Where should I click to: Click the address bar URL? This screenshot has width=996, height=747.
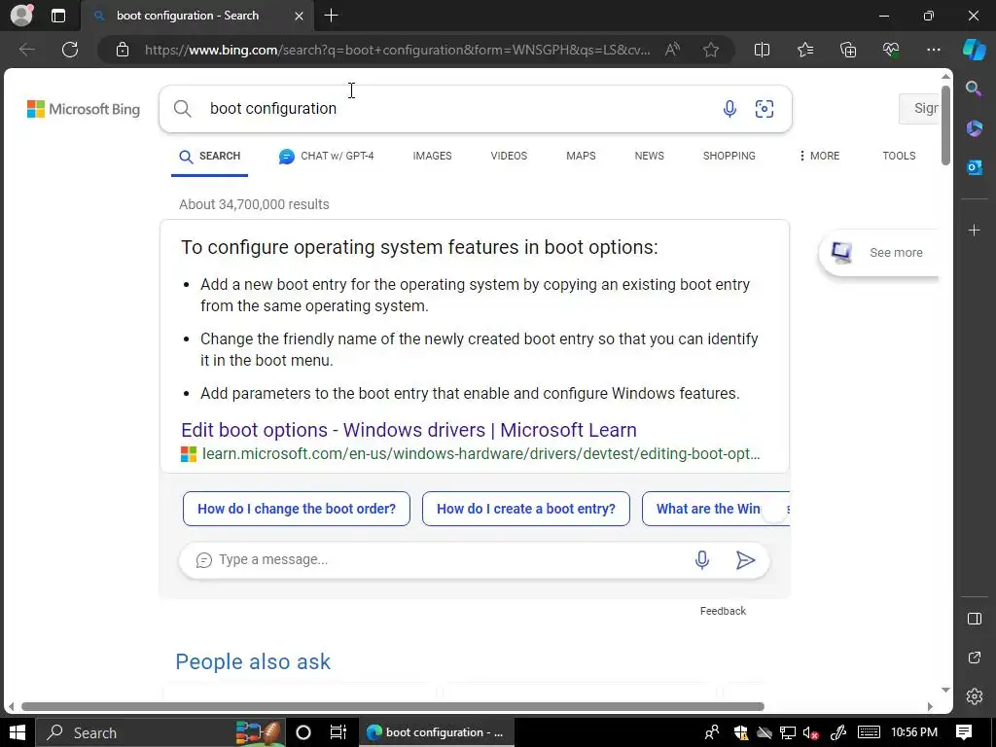pos(398,50)
